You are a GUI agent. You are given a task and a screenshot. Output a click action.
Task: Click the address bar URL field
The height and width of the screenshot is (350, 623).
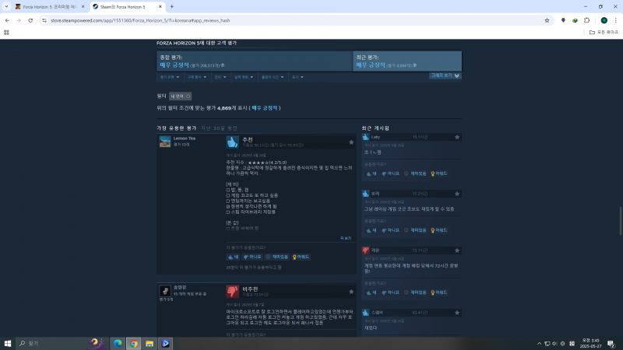point(294,20)
